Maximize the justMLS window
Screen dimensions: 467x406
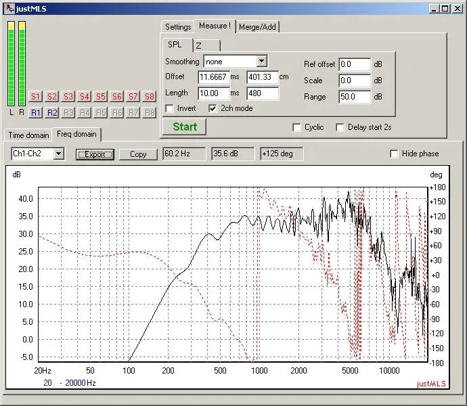[445, 9]
